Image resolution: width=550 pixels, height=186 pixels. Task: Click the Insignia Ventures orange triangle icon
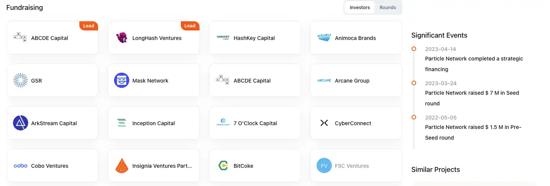[x=122, y=166]
